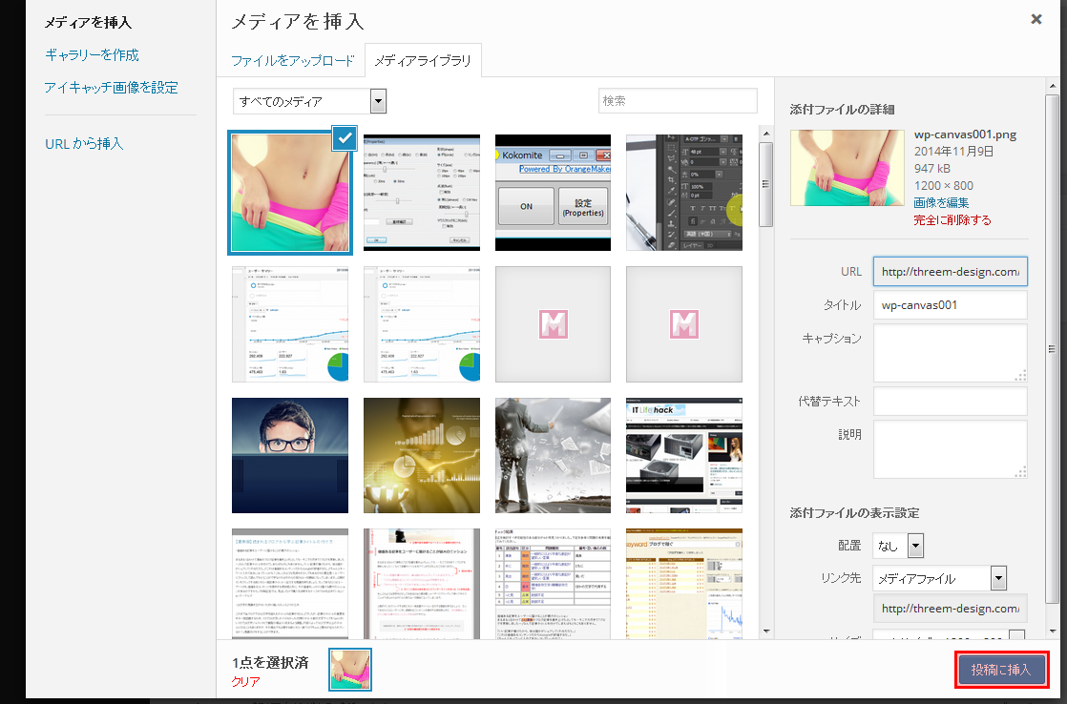Viewport: 1067px width, 704px height.
Task: Select the text document thumbnail in bottom row
Action: tap(290, 584)
